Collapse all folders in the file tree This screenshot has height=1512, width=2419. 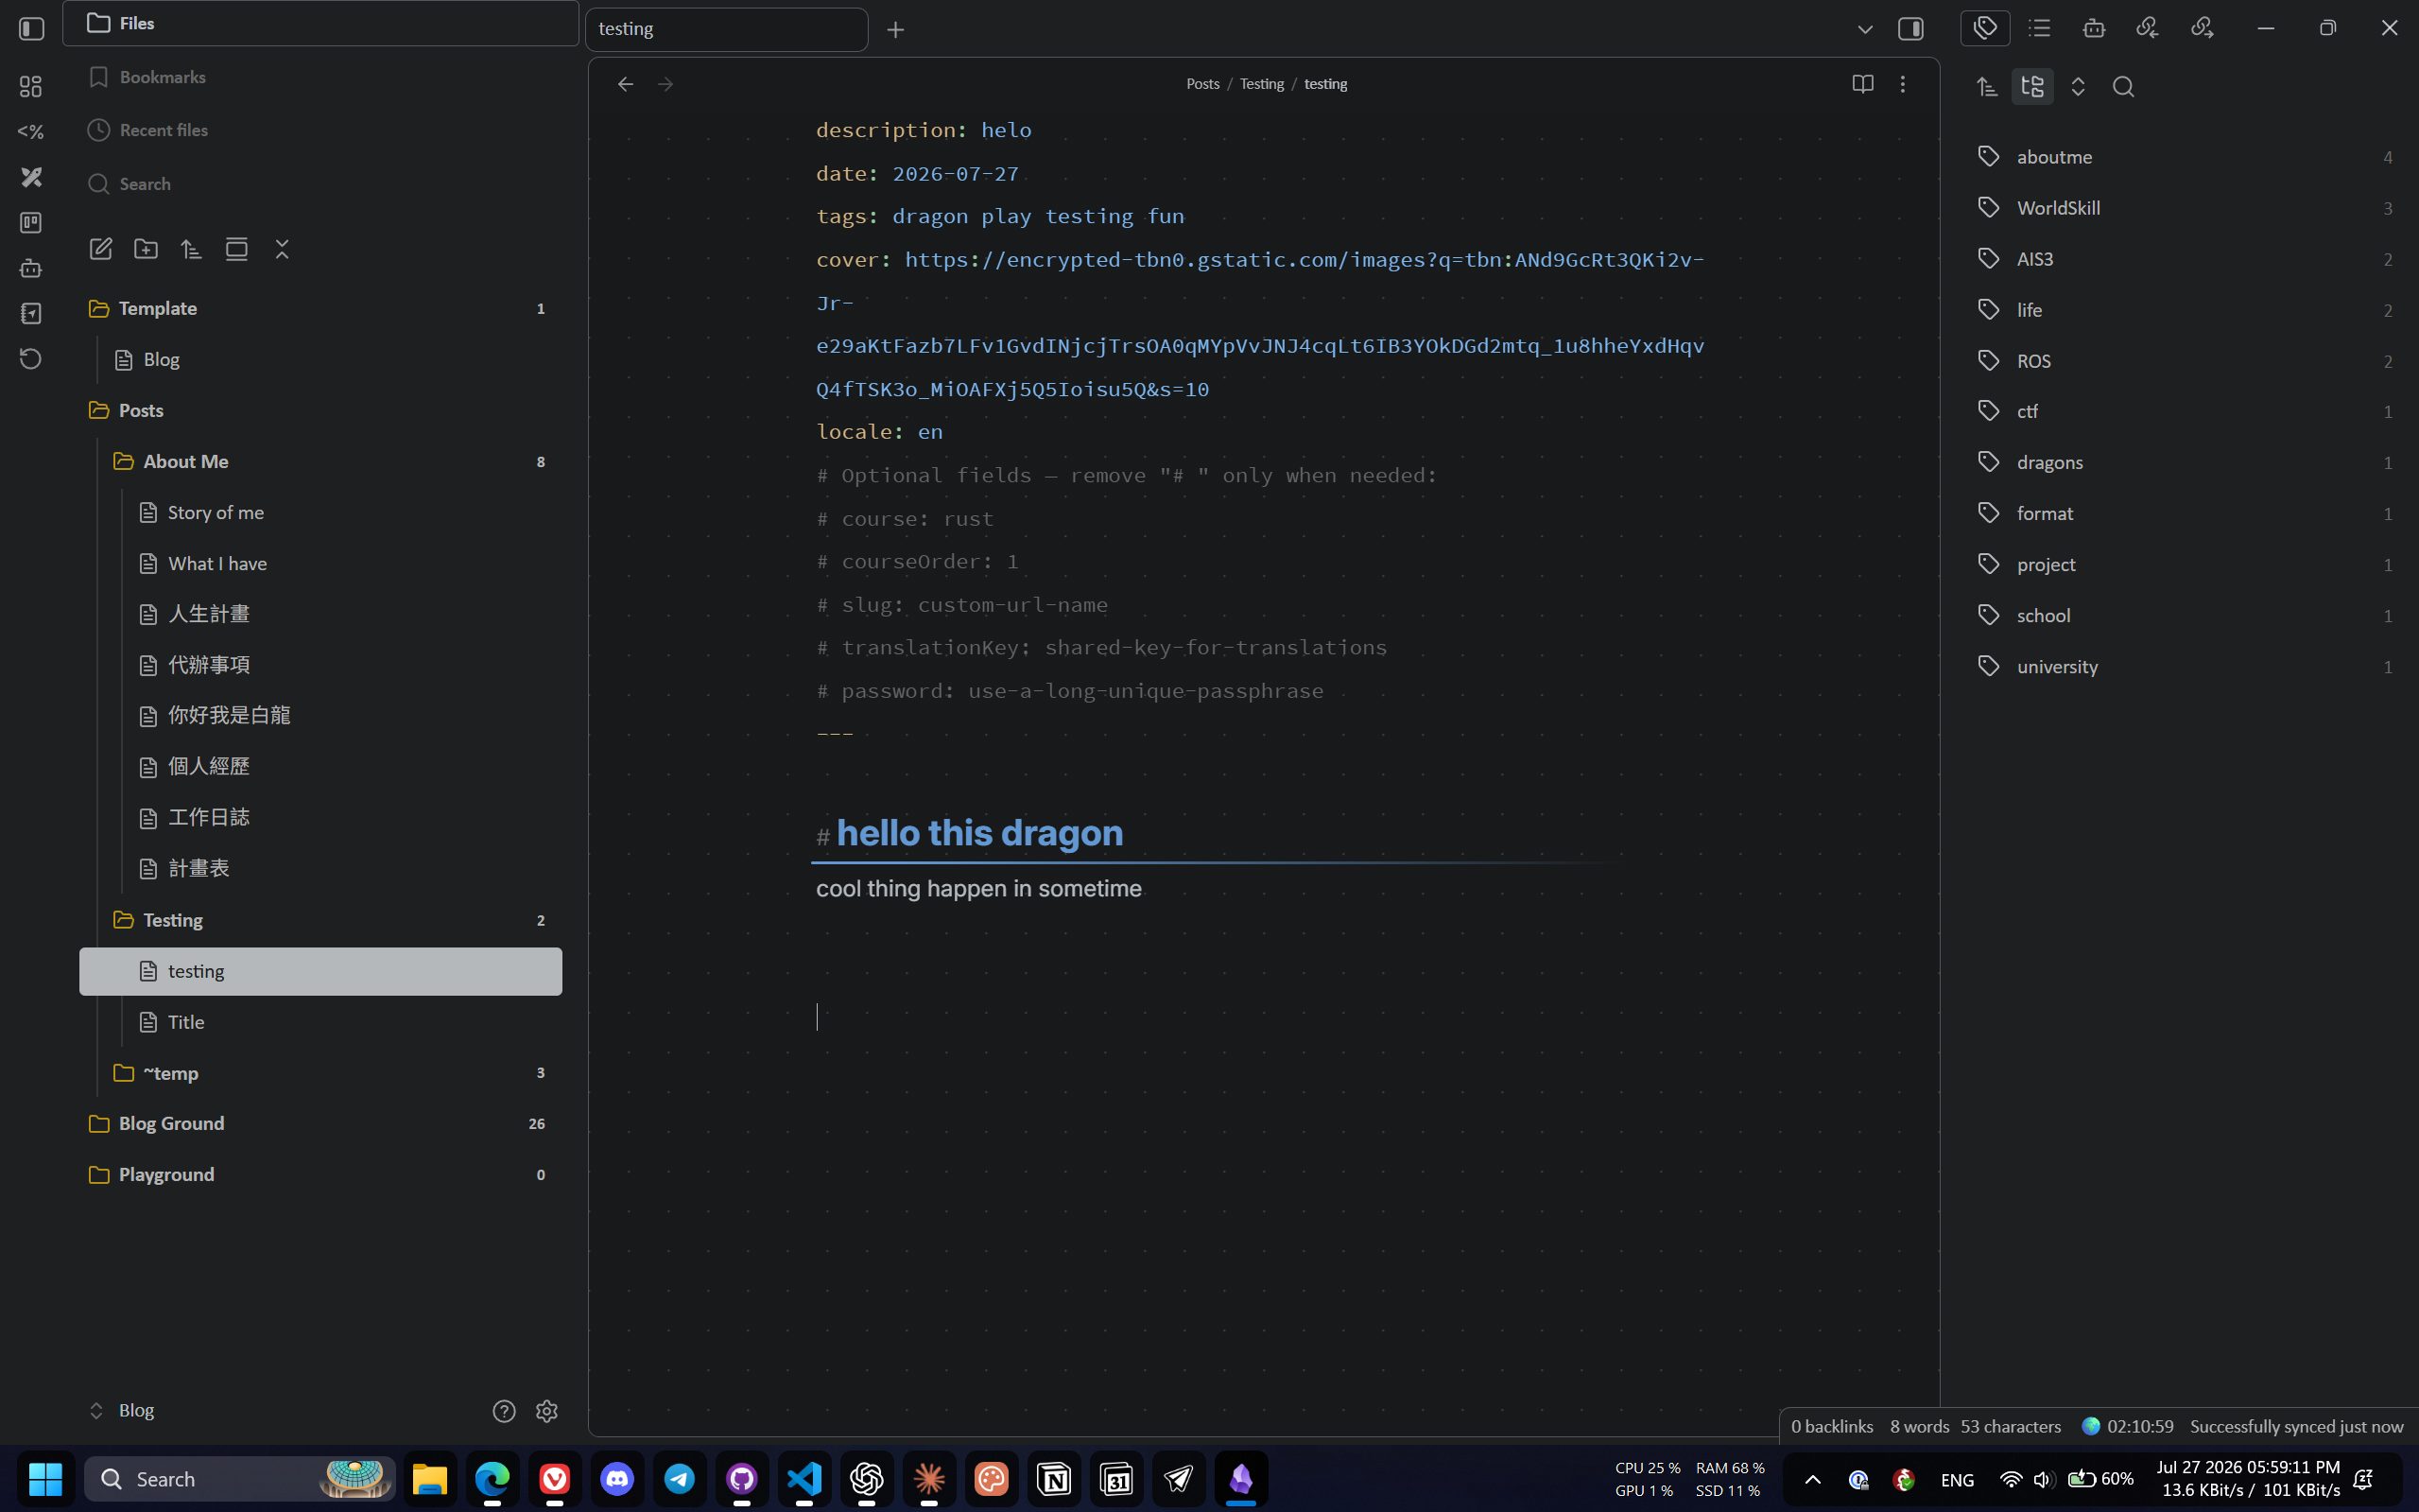click(x=282, y=249)
